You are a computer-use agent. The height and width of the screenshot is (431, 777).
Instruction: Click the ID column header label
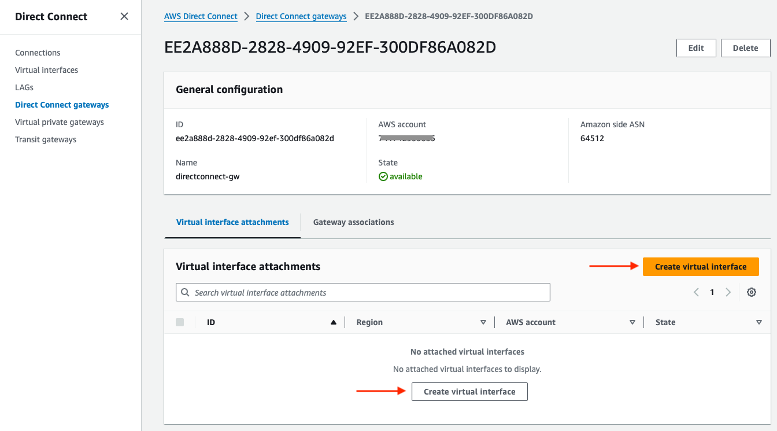point(211,322)
